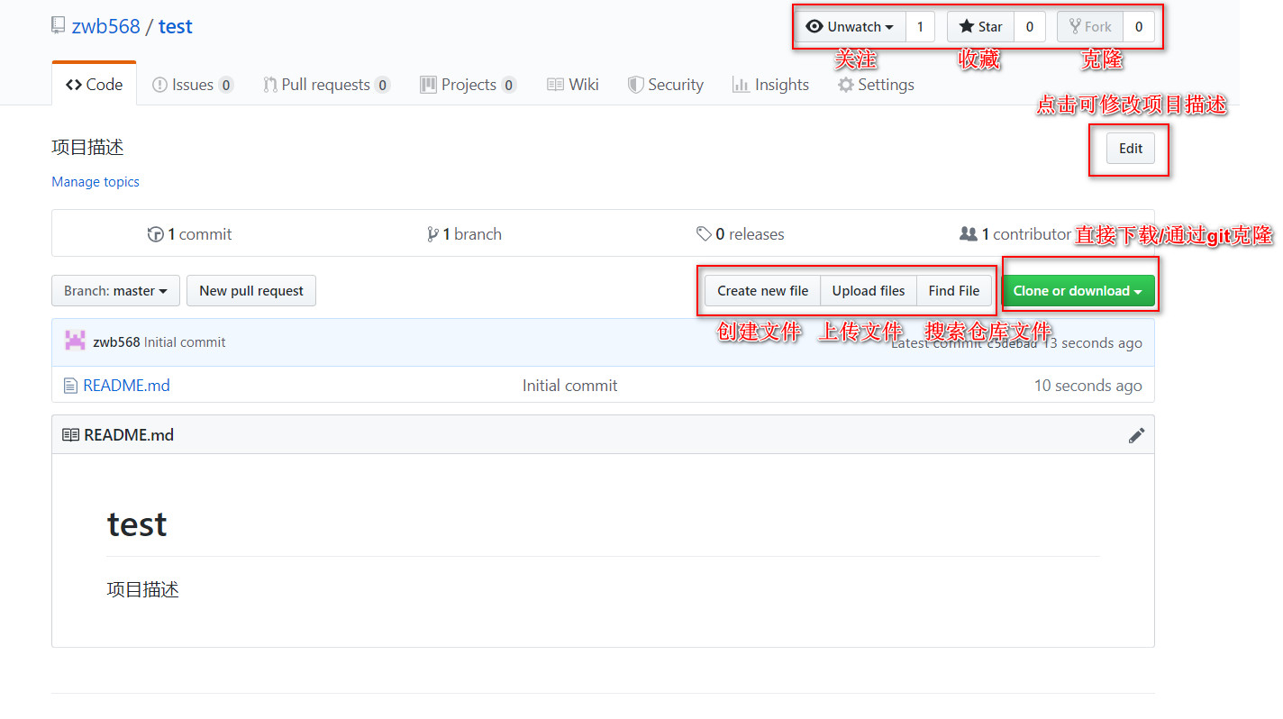The width and height of the screenshot is (1283, 719).
Task: Click the branch icon next to 1 branch
Action: (432, 233)
